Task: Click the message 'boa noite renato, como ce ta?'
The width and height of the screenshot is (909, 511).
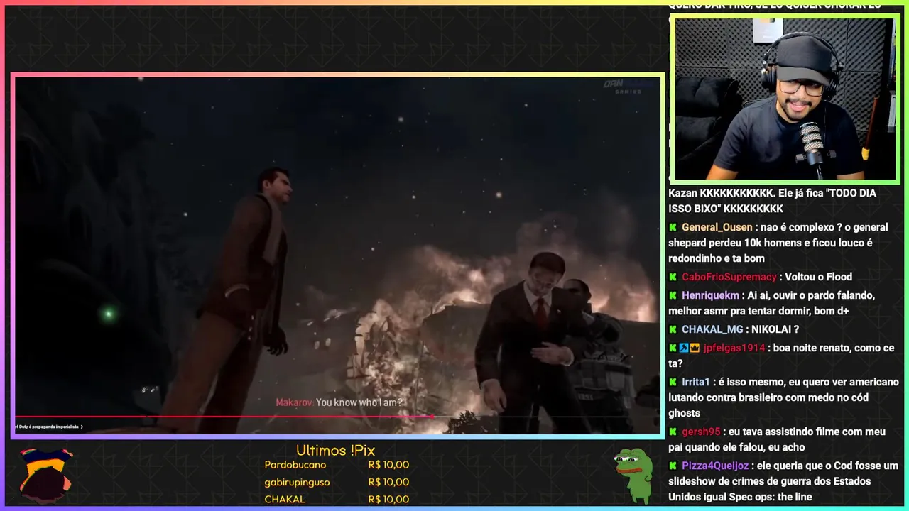Action: (x=781, y=356)
